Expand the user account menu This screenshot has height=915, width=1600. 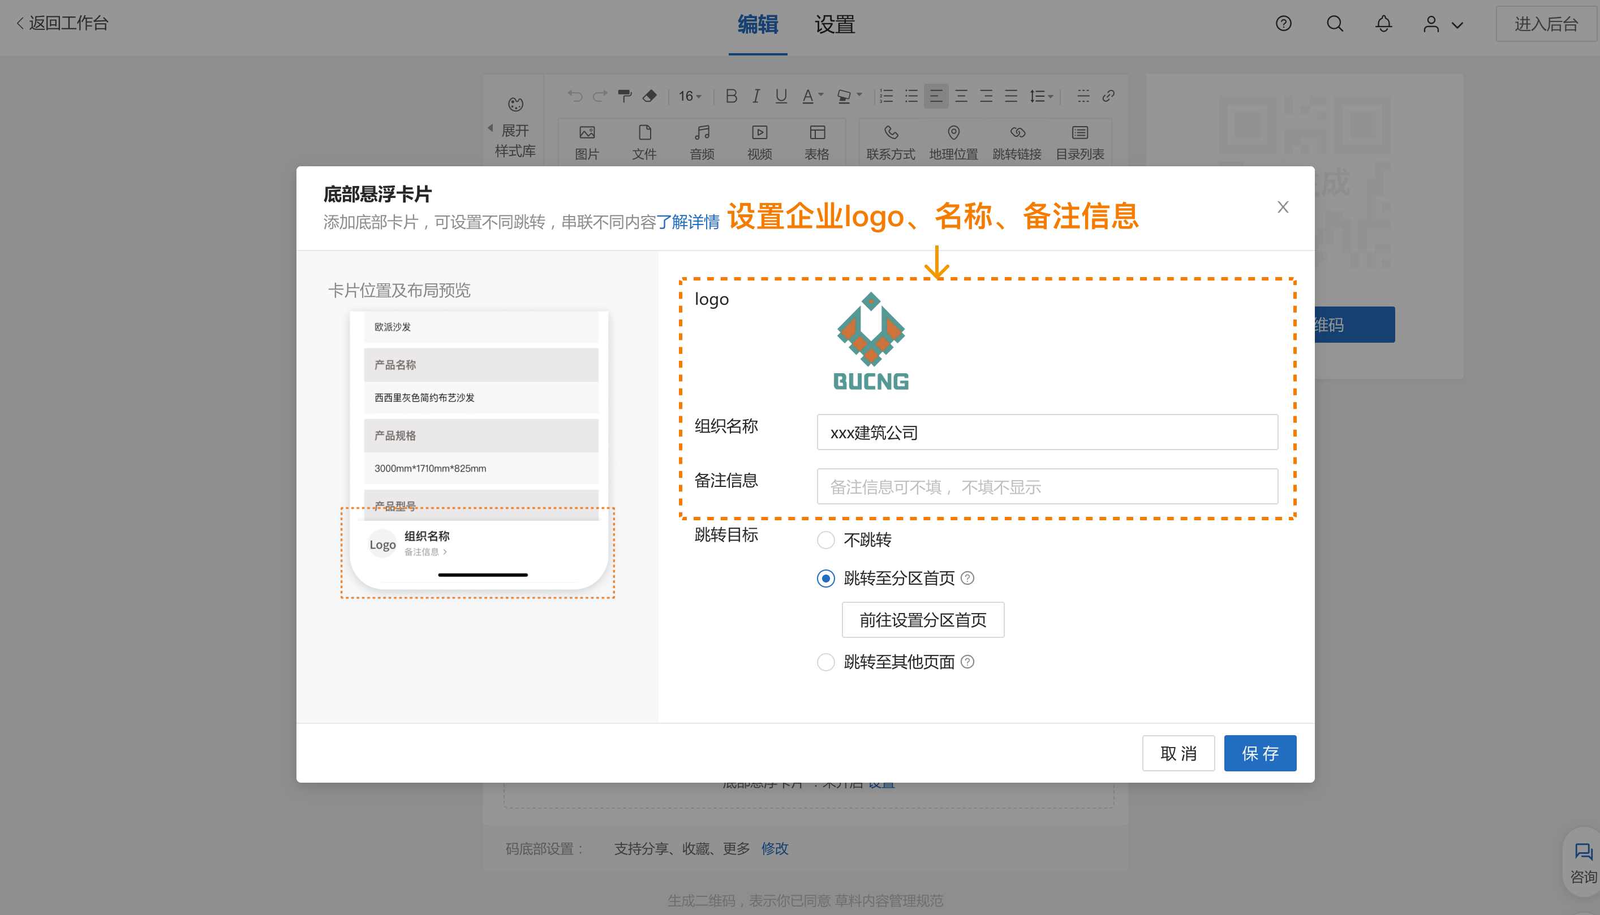1443,24
